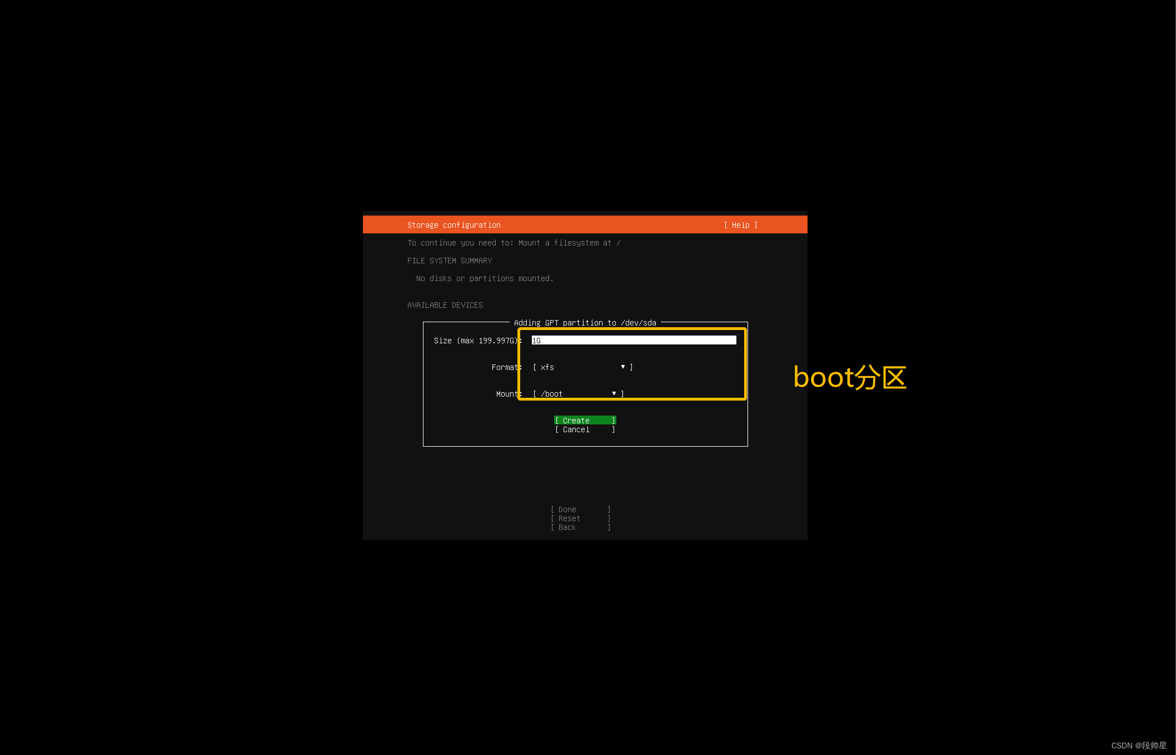This screenshot has width=1176, height=755.
Task: Click the Size input field showing 1G
Action: 634,341
